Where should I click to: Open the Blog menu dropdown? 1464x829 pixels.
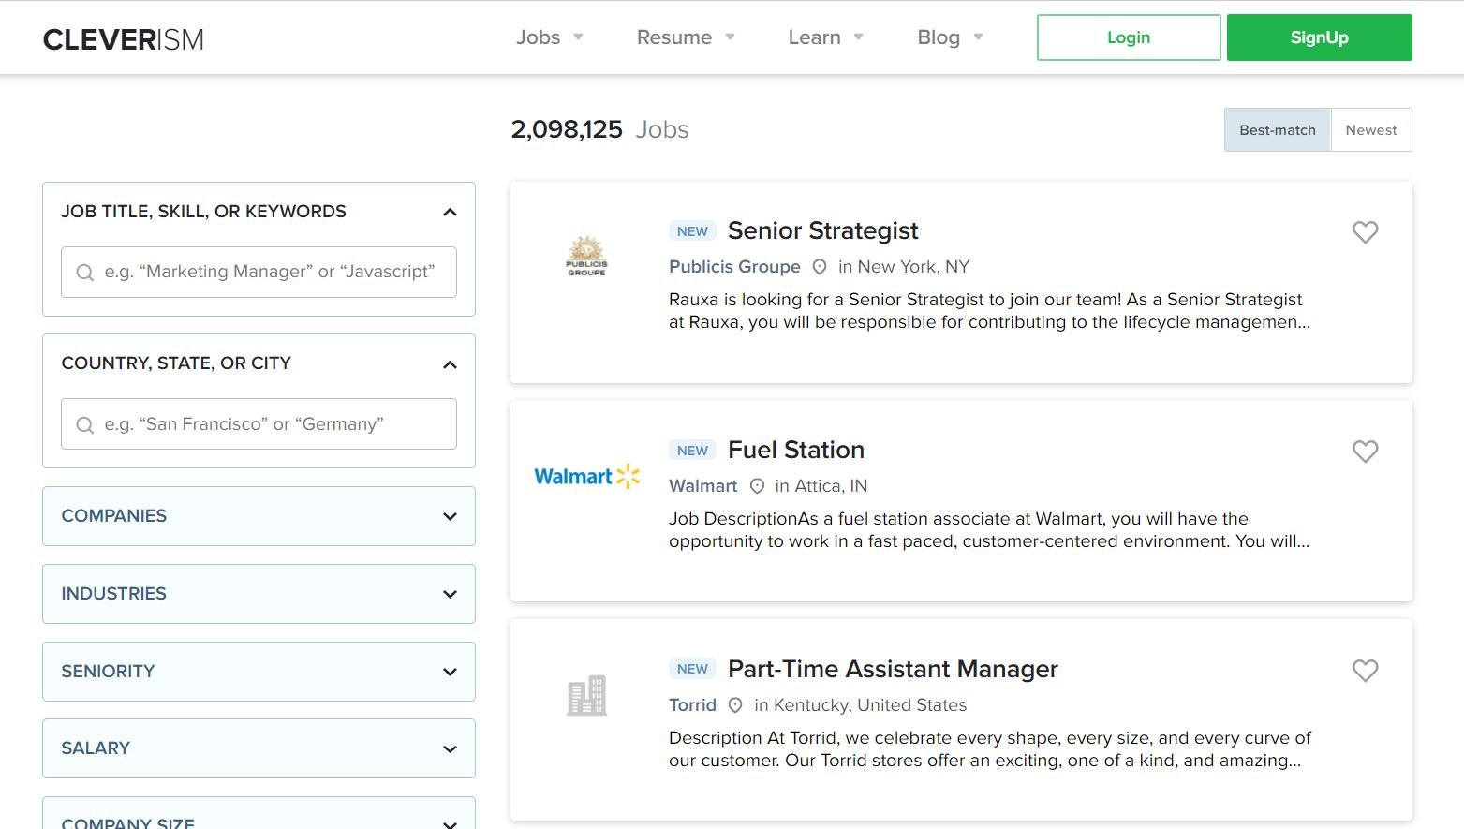click(950, 37)
